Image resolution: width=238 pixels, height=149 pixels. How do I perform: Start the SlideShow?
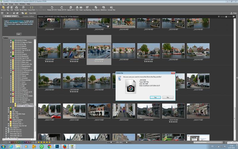[x=104, y=8]
